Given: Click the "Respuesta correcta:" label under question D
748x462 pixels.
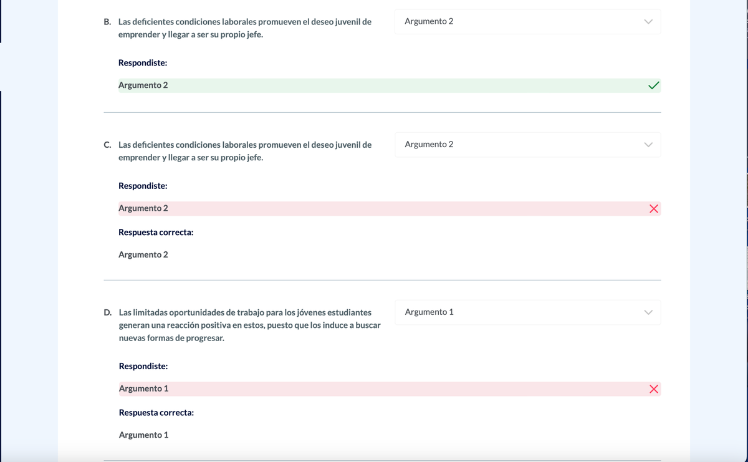Looking at the screenshot, I should 156,413.
